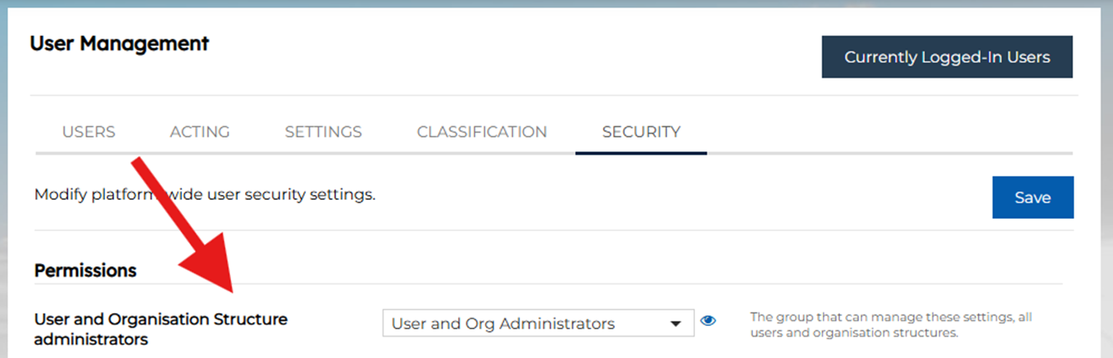The image size is (1113, 358).
Task: Click the active SECURITY tab
Action: pyautogui.click(x=641, y=132)
